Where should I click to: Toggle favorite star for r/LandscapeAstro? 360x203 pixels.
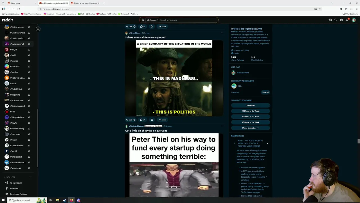[x=29, y=33]
